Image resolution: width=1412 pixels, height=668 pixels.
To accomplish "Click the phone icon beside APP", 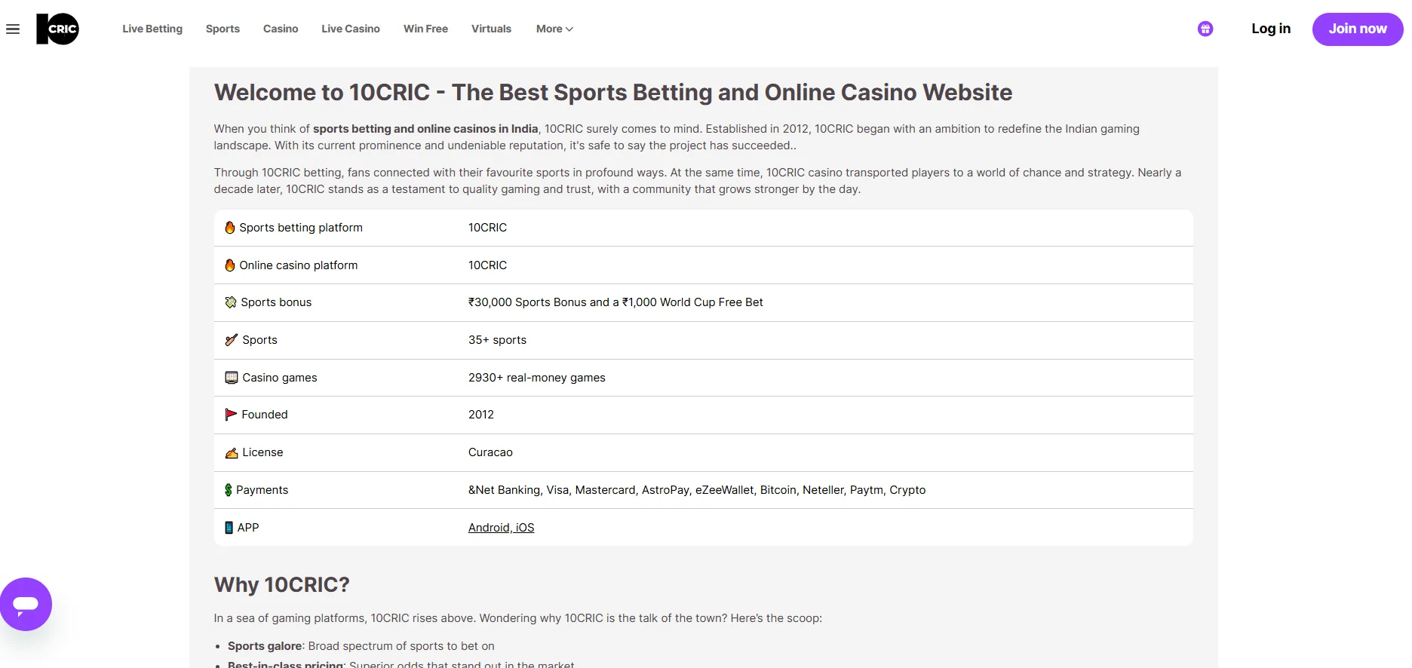I will 229,528.
